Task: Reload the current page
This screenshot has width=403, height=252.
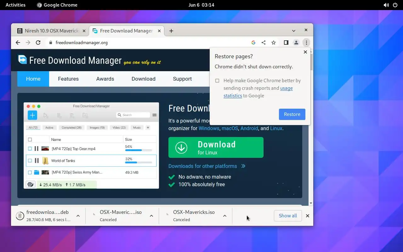Action: [38, 43]
